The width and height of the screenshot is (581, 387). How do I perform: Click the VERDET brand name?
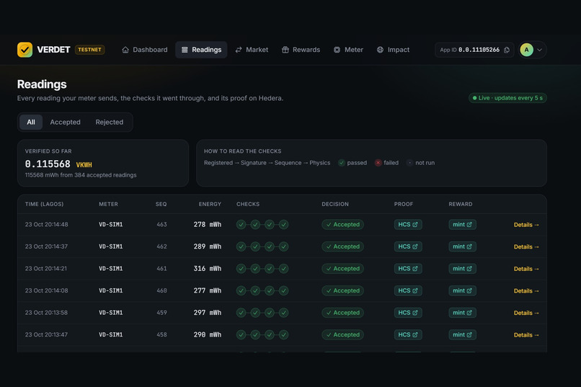[53, 50]
